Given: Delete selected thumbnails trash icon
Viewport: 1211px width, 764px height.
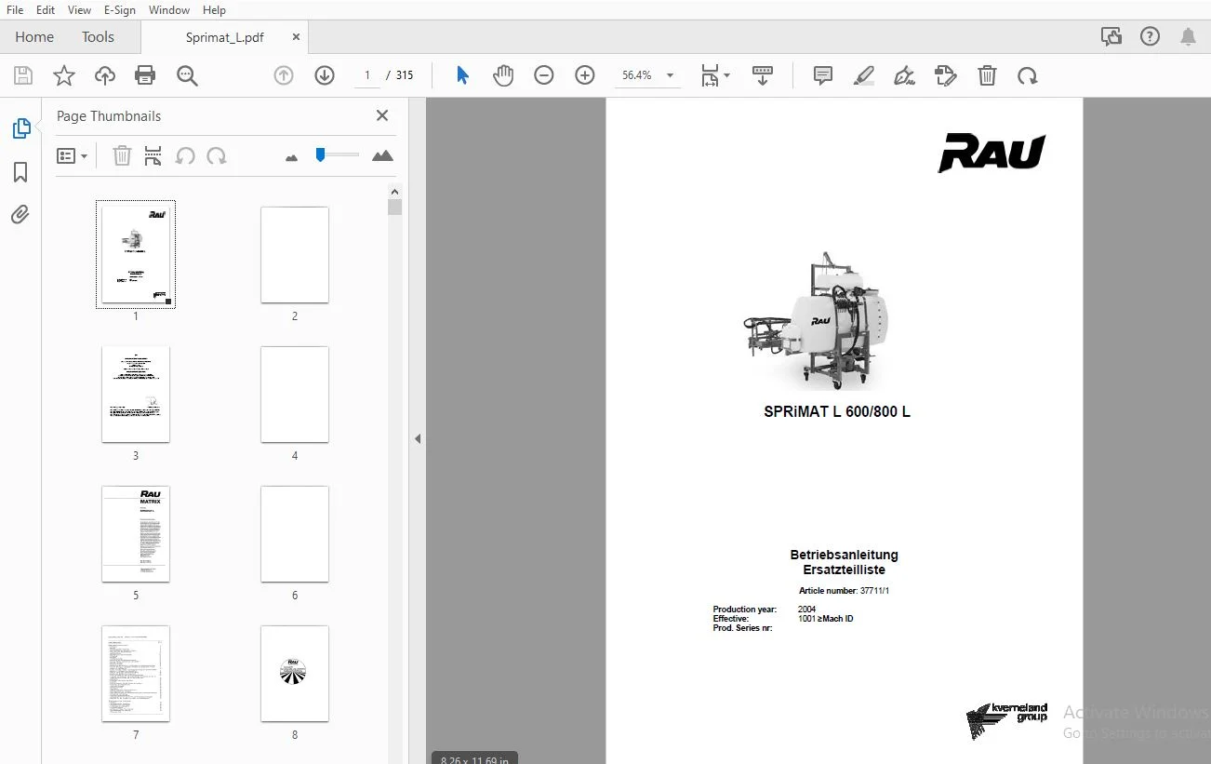Looking at the screenshot, I should (122, 155).
